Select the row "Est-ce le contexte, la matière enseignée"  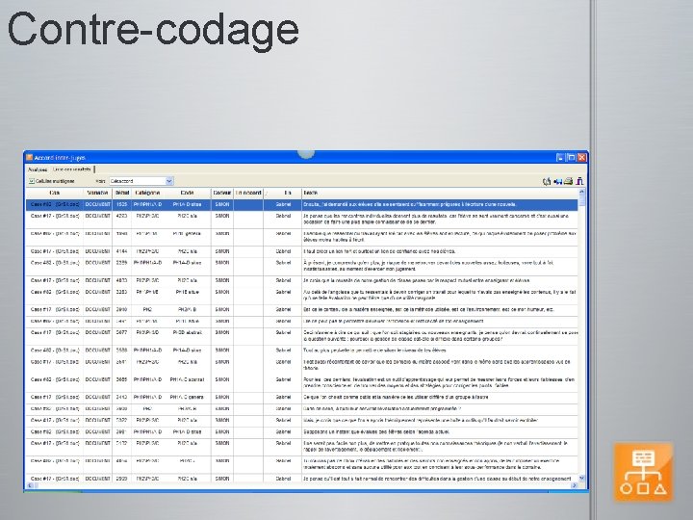(302, 310)
